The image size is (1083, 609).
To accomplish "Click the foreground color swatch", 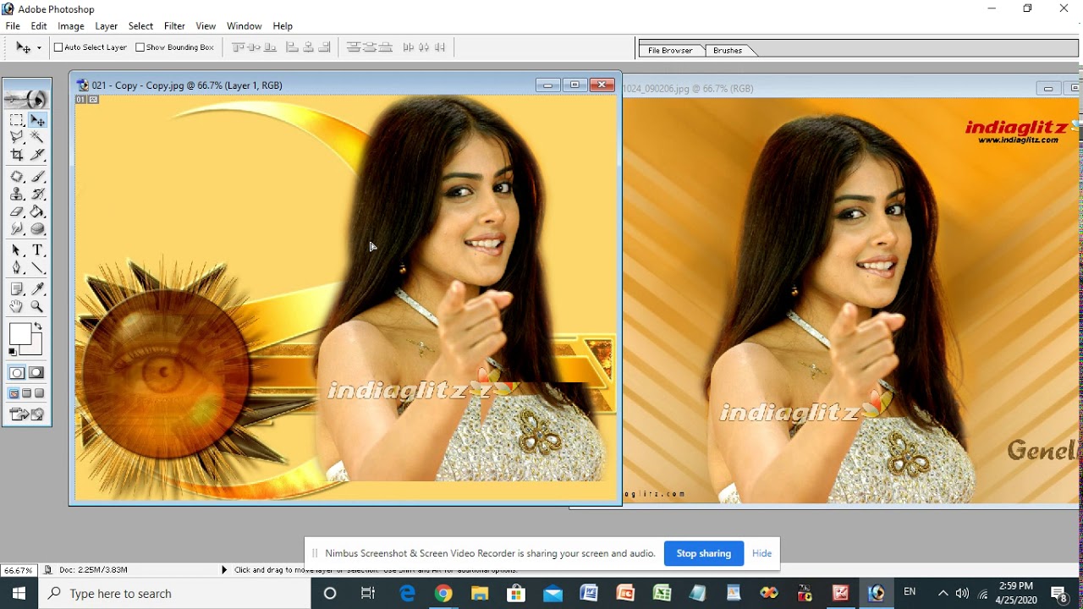I will pyautogui.click(x=19, y=334).
